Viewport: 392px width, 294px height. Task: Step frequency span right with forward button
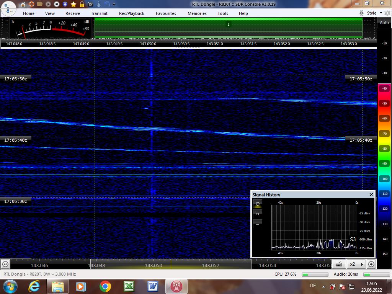[x=371, y=264]
